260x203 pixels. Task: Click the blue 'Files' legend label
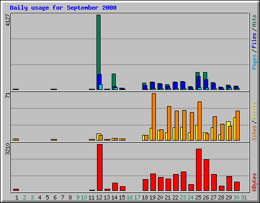pos(254,41)
